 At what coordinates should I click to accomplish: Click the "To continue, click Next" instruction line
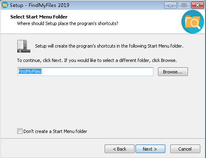(97, 60)
